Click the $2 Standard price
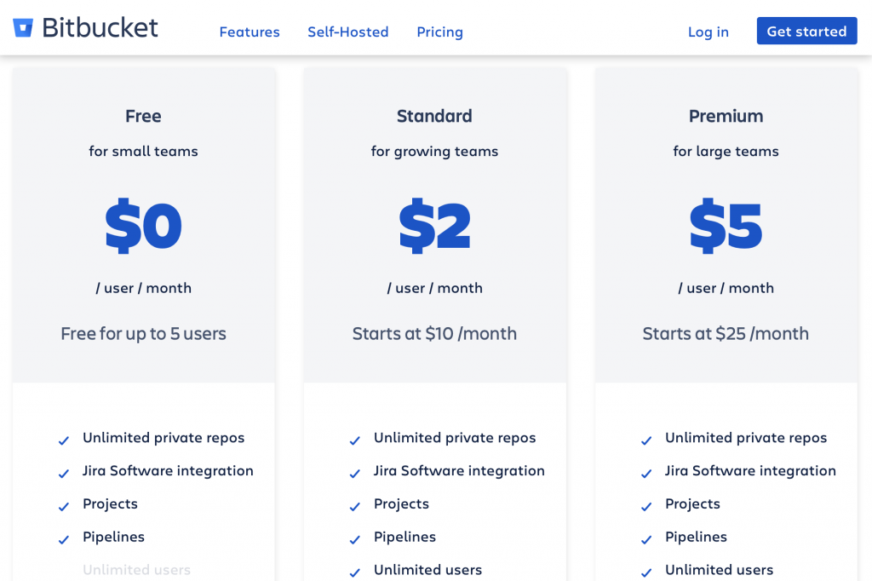This screenshot has width=872, height=581. [x=434, y=226]
